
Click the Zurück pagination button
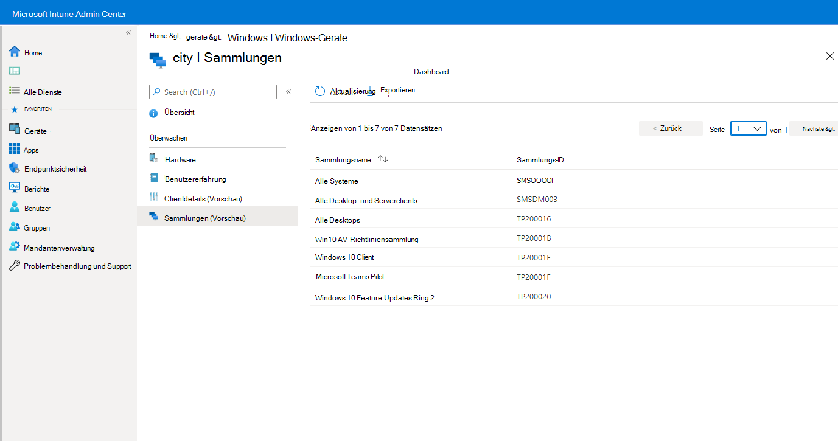[671, 128]
